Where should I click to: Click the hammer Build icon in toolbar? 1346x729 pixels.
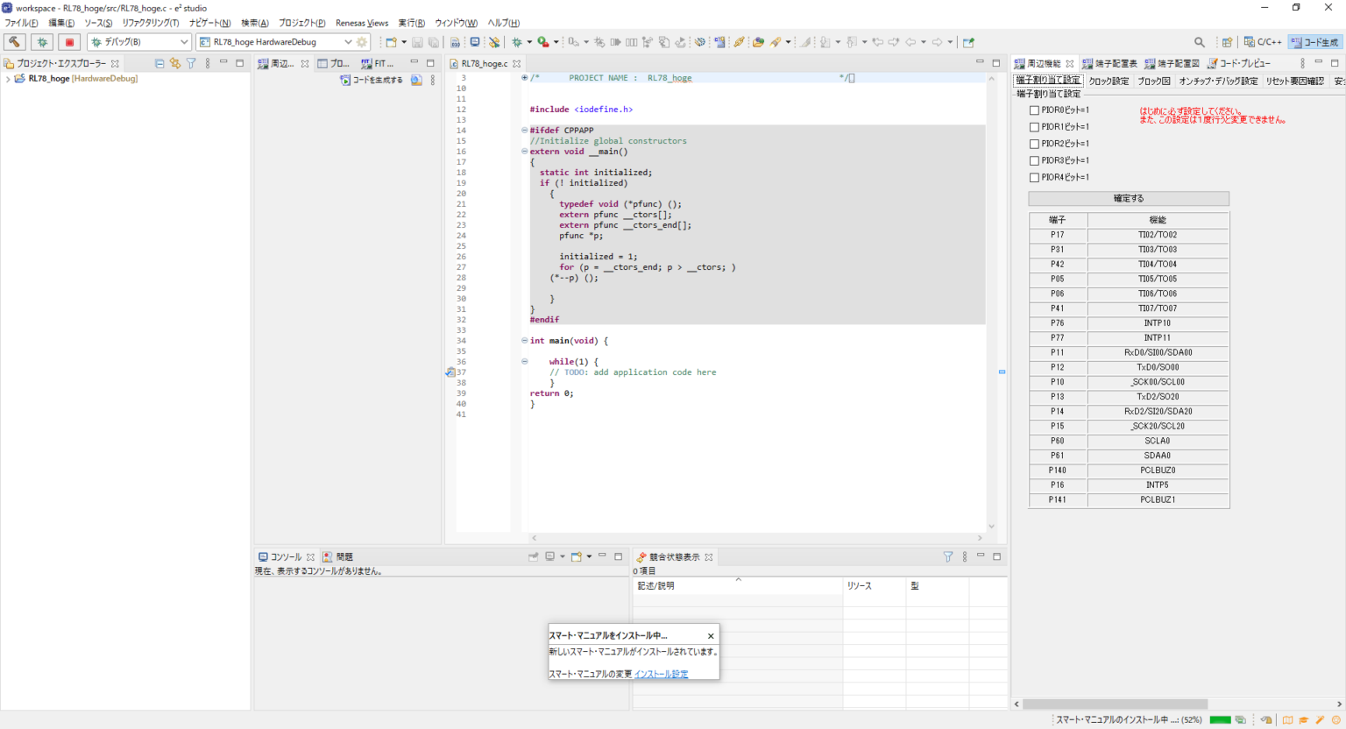14,42
